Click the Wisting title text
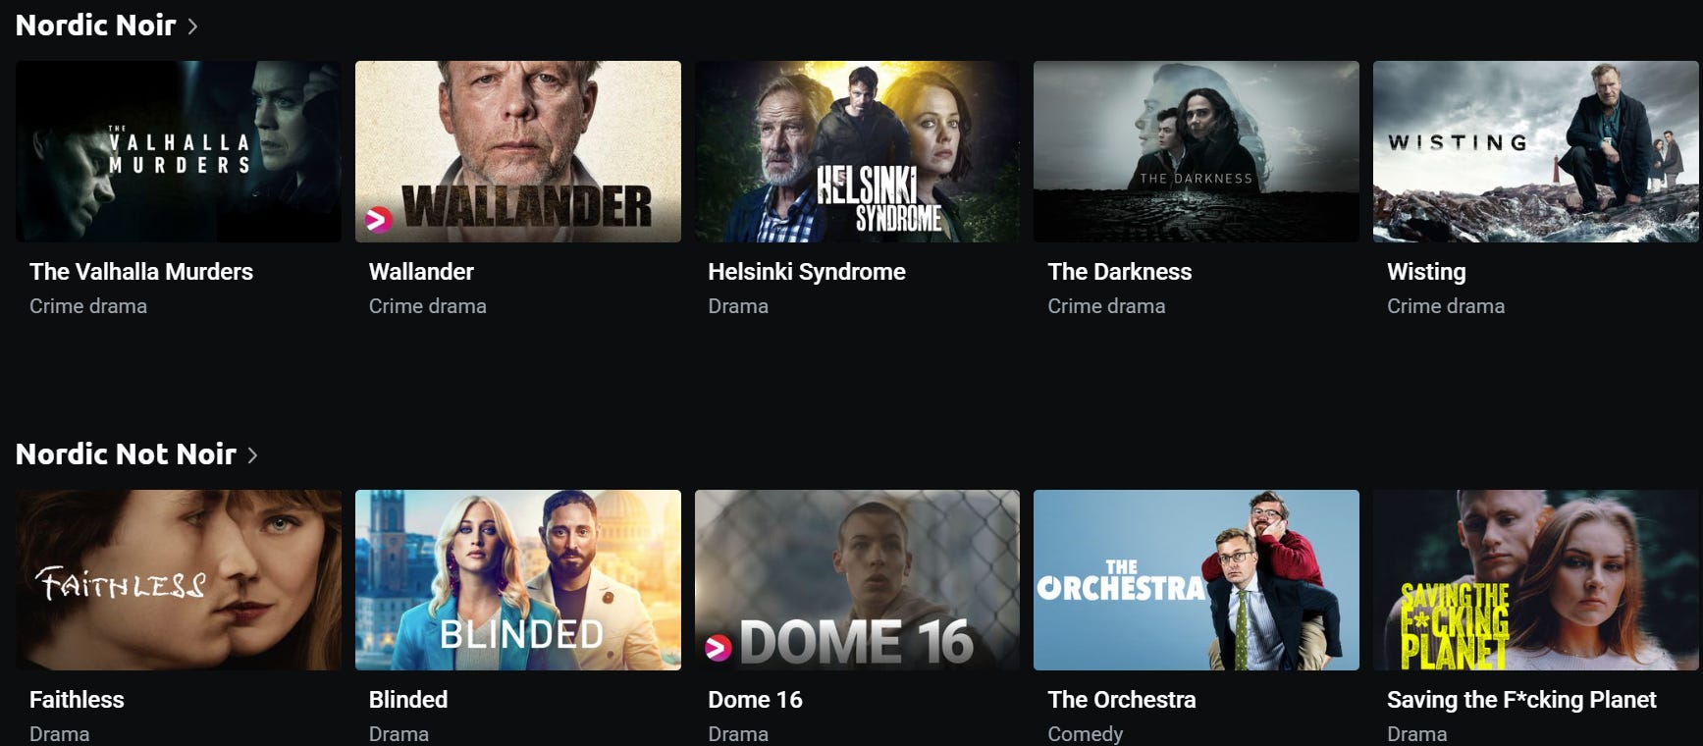The height and width of the screenshot is (746, 1703). coord(1426,272)
